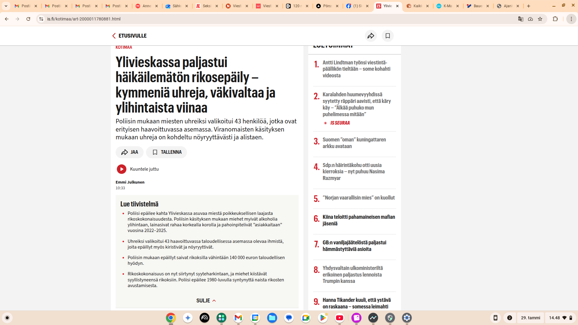This screenshot has height=325, width=578.
Task: Switch to the Sähkö browser tab
Action: 177,6
